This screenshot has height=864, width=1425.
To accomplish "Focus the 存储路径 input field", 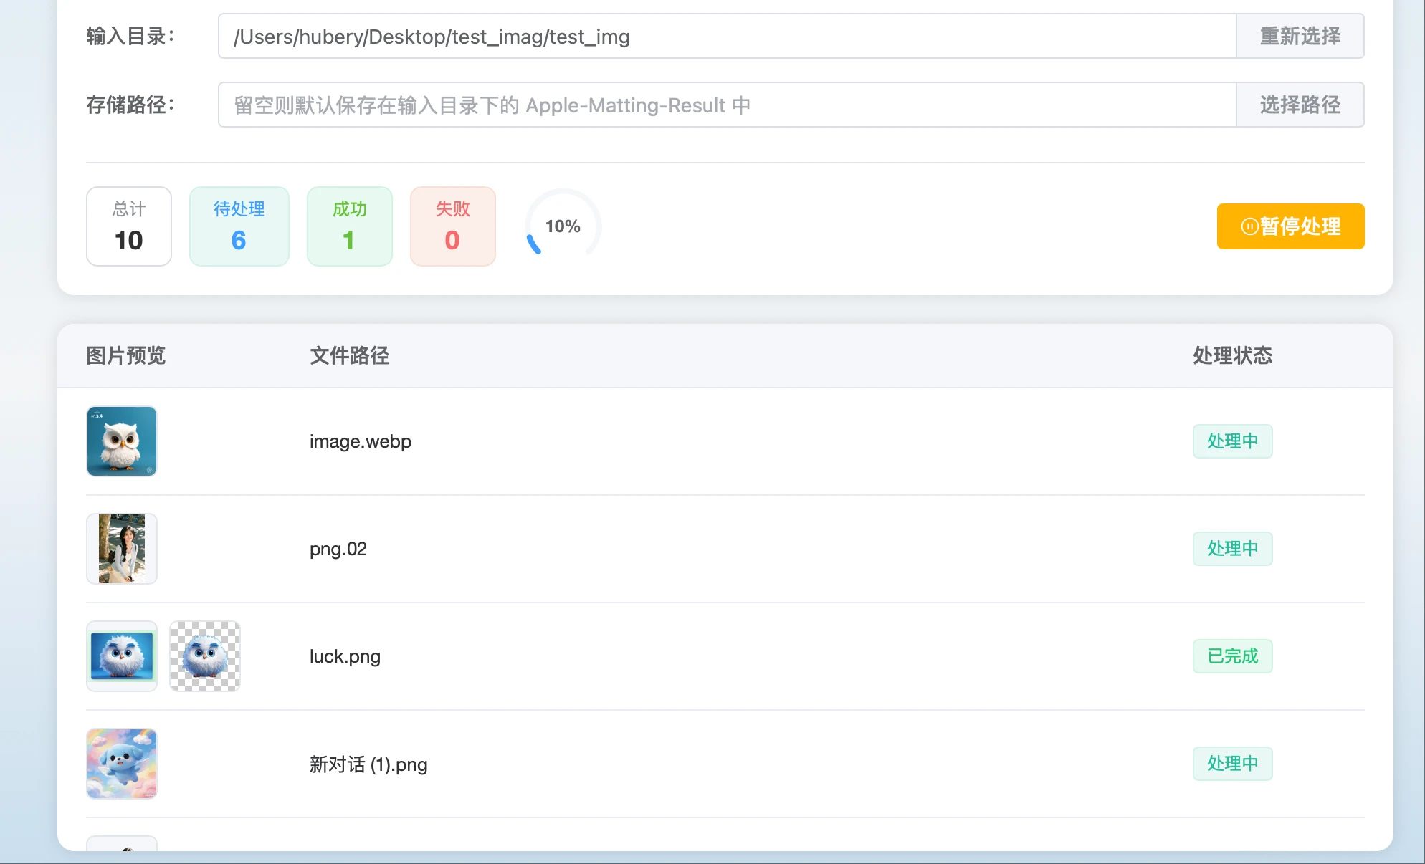I will 727,105.
